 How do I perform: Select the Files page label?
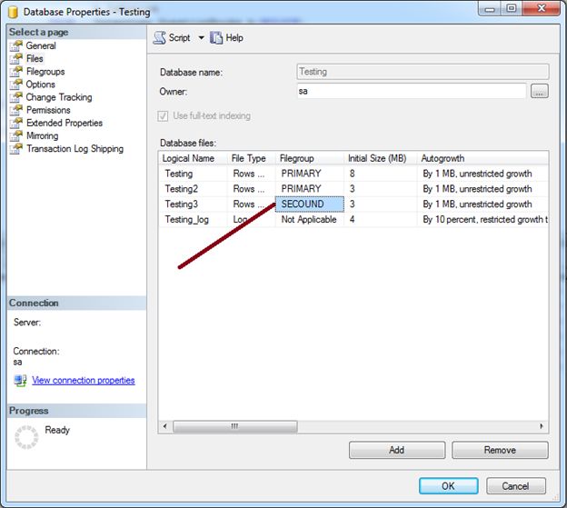tap(35, 58)
